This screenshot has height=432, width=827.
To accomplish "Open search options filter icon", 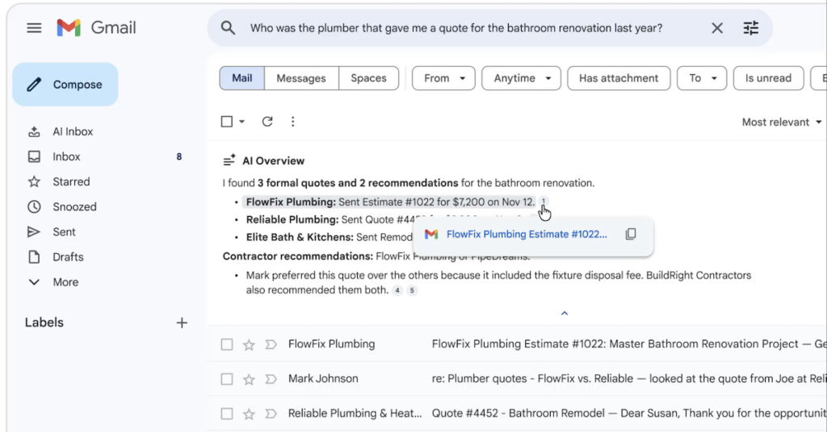I will coord(751,28).
